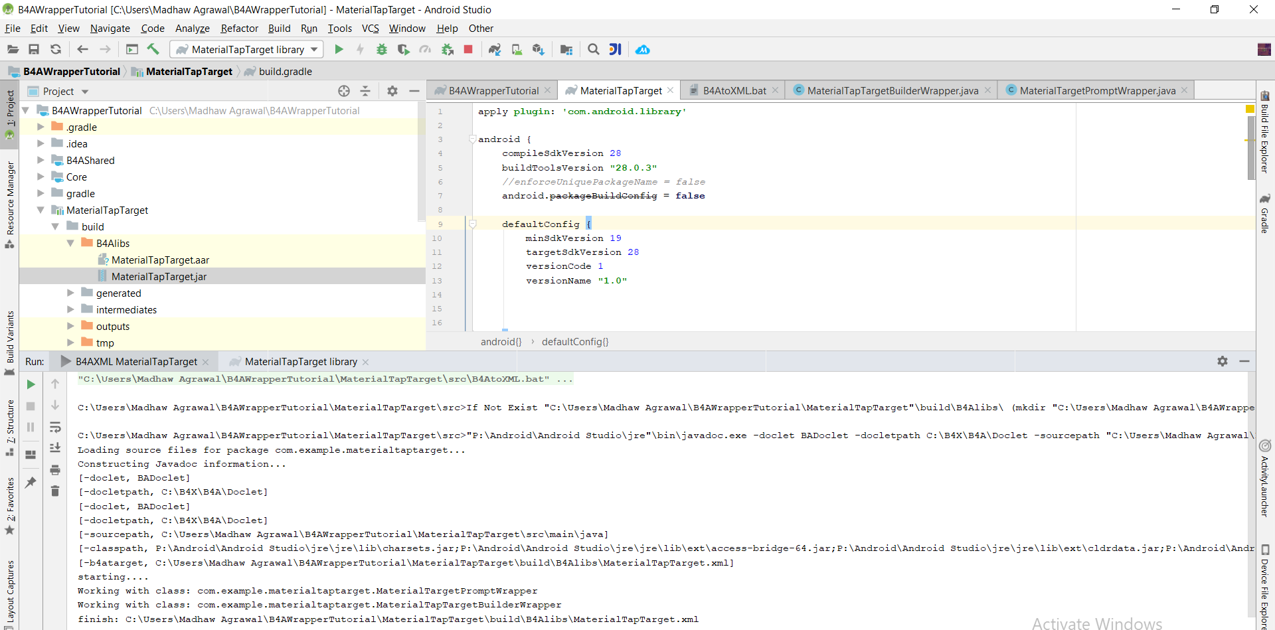Switch to MaterialTapTargetBuilderWrapper.java tab
The height and width of the screenshot is (630, 1275).
[x=892, y=90]
